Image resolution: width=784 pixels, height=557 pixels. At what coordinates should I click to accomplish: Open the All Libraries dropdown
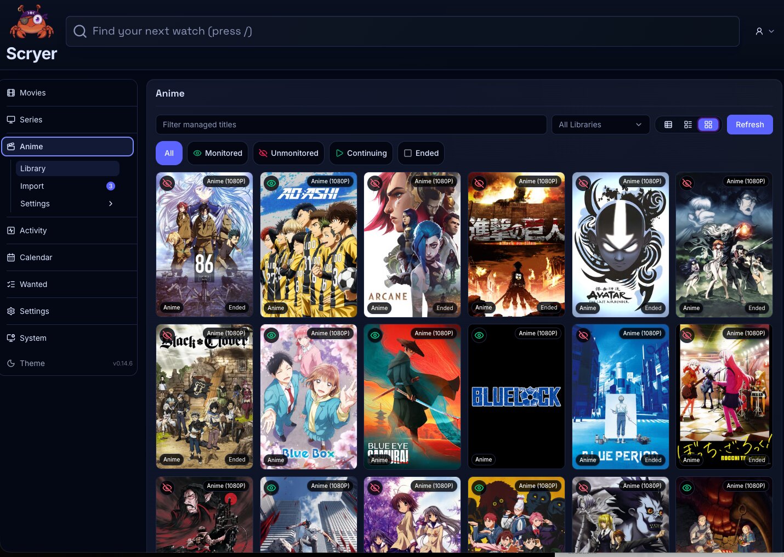pyautogui.click(x=600, y=125)
